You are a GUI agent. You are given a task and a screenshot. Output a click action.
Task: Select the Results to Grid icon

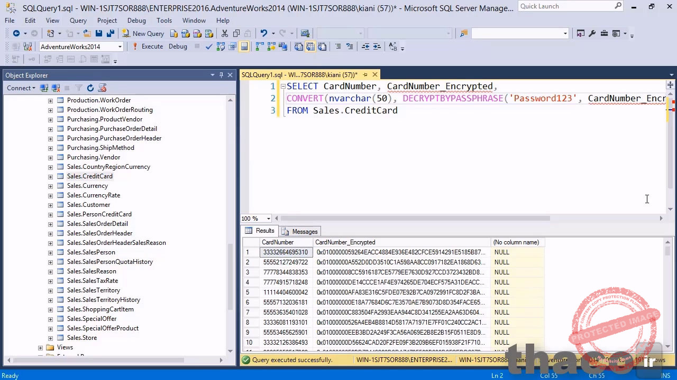tap(310, 46)
